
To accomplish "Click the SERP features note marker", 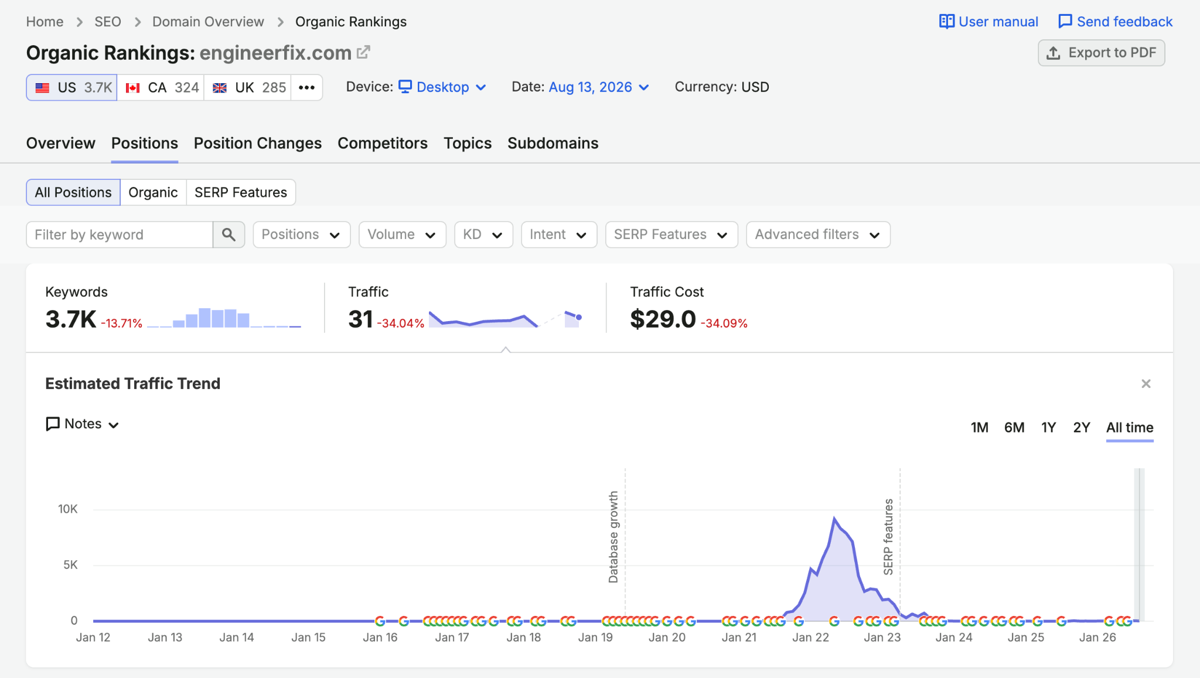I will point(888,536).
